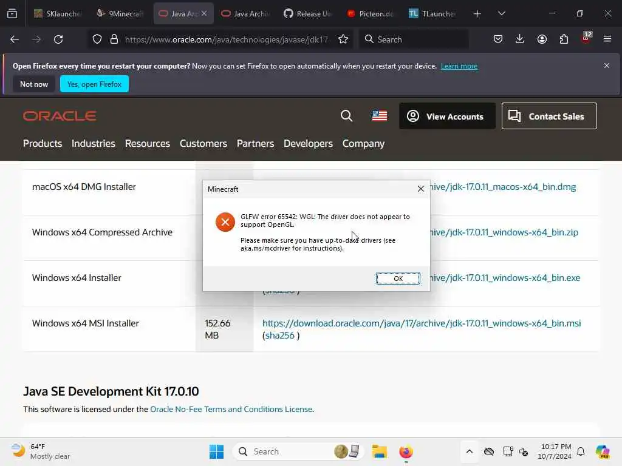Open the Partners menu
Viewport: 622px width, 466px height.
coord(256,143)
